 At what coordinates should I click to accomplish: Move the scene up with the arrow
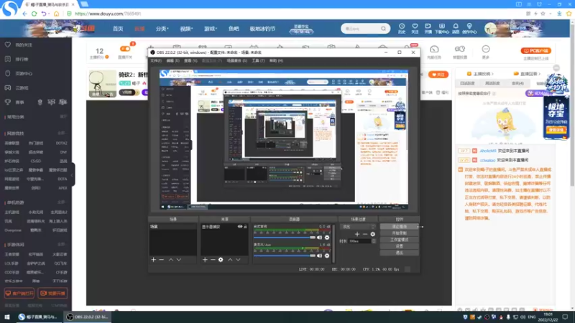click(x=171, y=260)
